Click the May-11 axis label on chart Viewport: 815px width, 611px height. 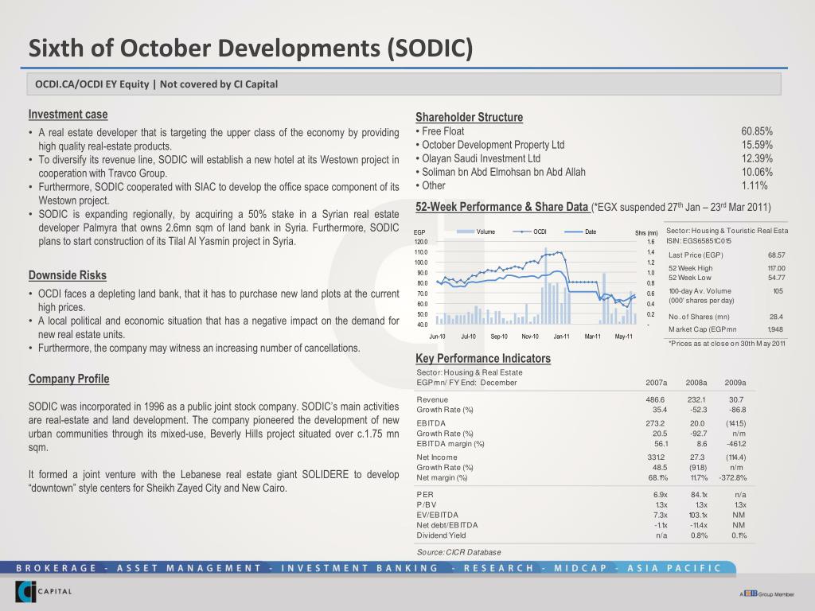coord(624,337)
